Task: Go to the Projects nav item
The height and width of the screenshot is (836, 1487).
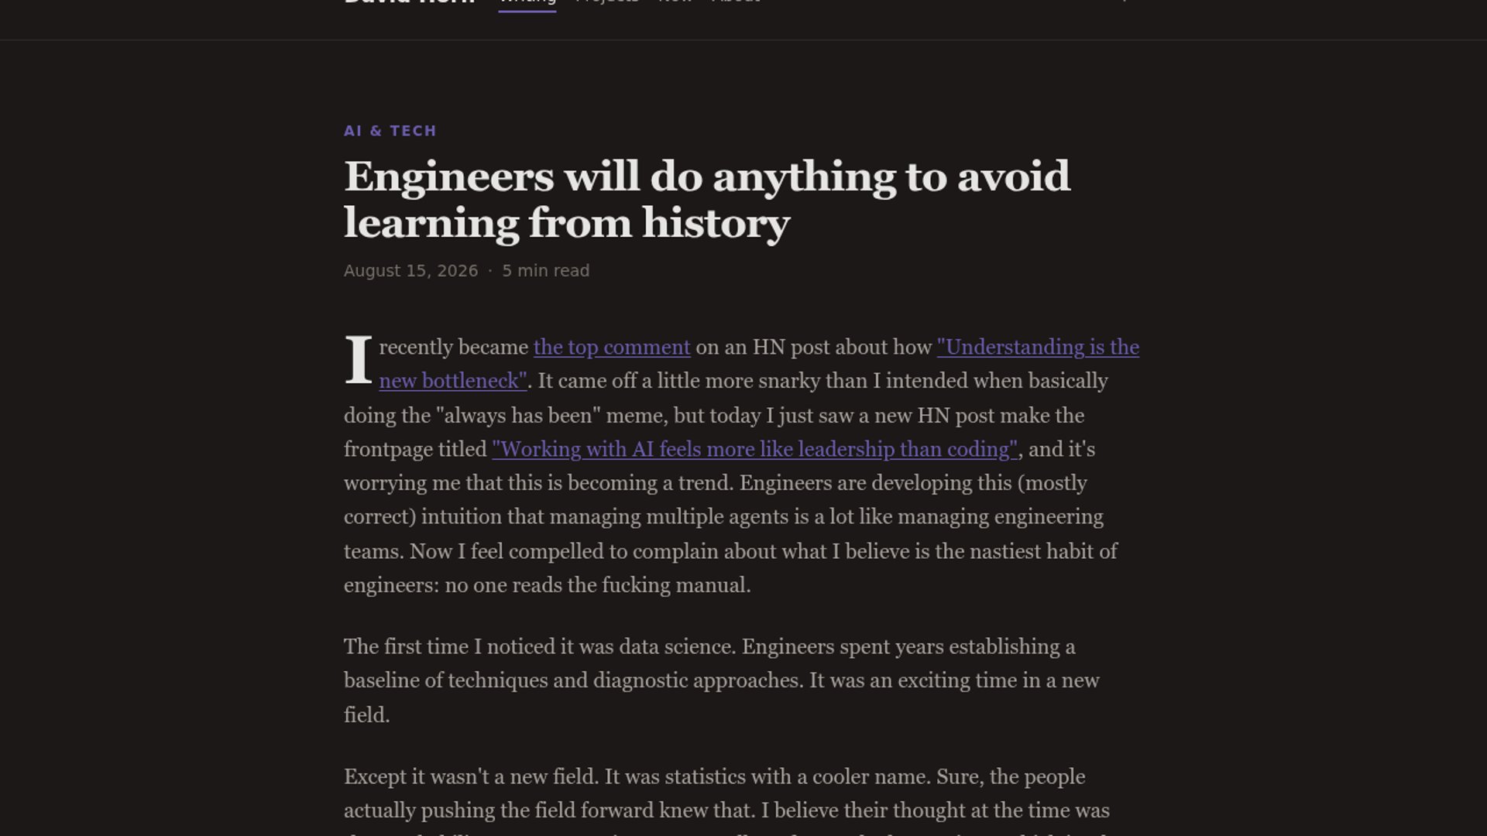Action: click(607, 2)
